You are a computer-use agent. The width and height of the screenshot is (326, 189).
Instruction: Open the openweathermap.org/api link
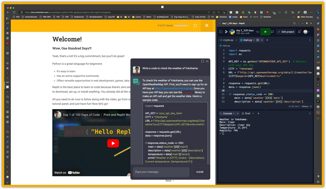[x=173, y=88]
